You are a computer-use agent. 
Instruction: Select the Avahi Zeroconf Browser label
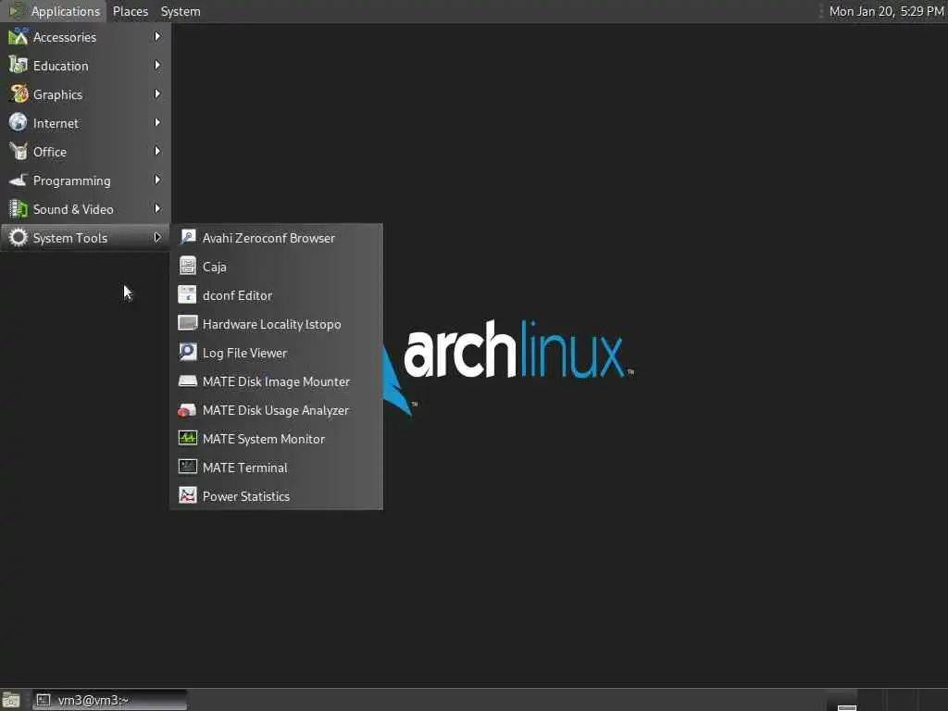click(x=268, y=238)
